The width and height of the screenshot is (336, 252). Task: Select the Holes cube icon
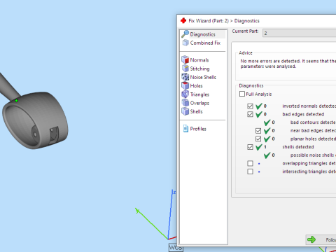185,85
